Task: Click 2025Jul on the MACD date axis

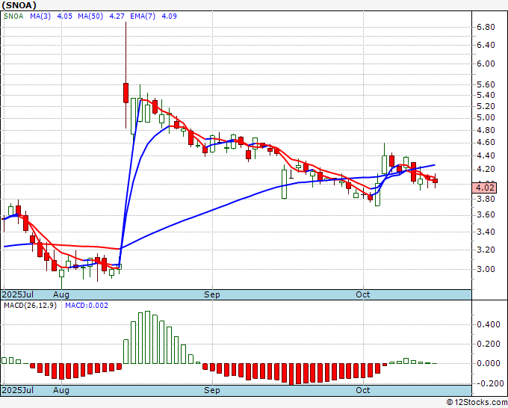Action: click(18, 390)
